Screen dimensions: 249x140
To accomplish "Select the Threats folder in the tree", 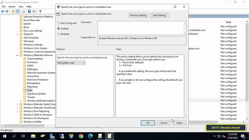I will tap(31, 97).
